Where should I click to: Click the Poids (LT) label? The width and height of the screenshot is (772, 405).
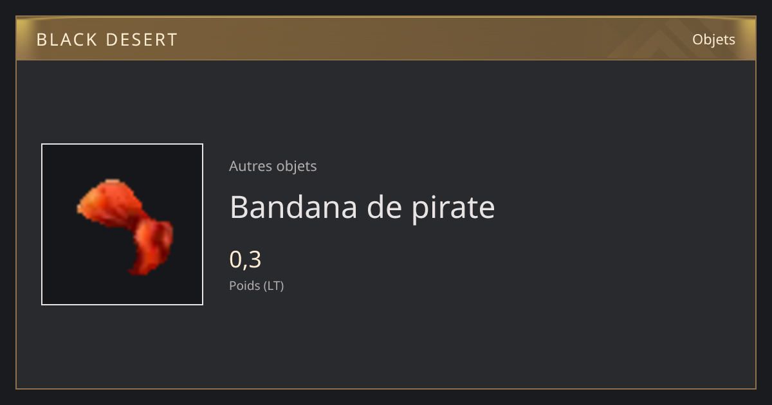pyautogui.click(x=256, y=285)
